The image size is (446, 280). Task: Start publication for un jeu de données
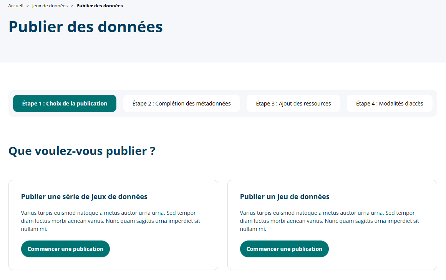[x=284, y=249]
